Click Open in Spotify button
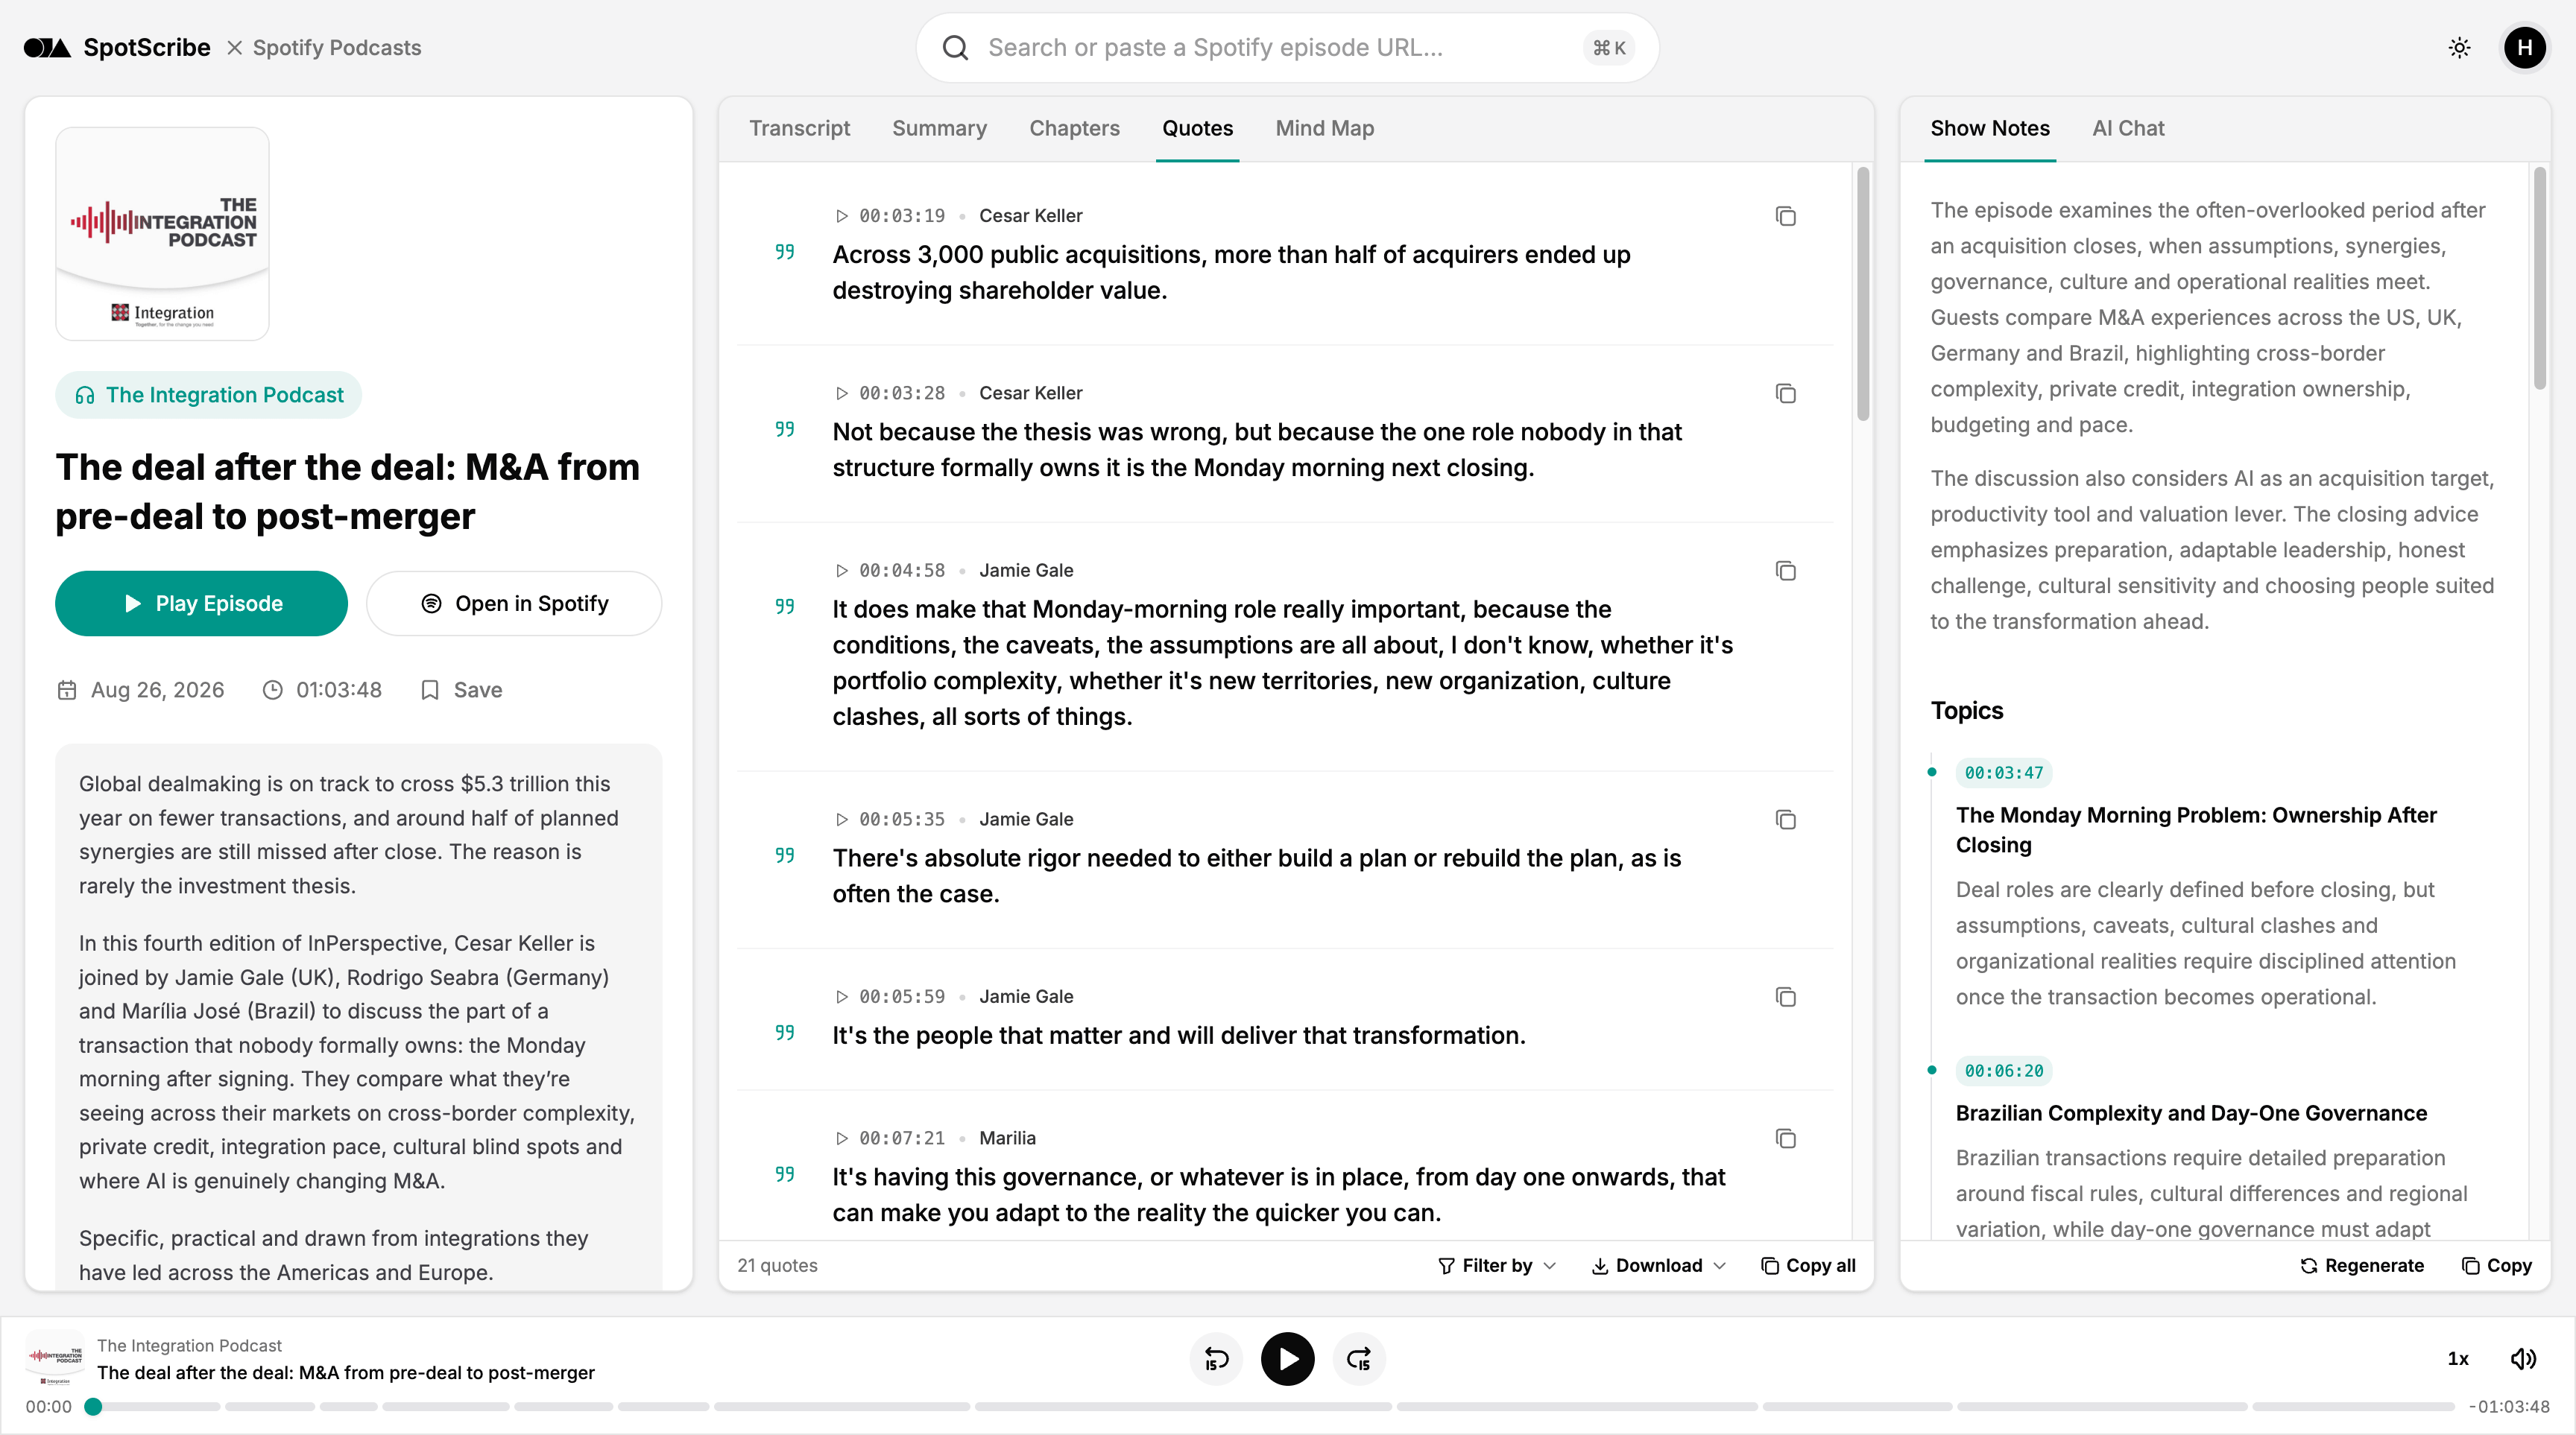Image resolution: width=2576 pixels, height=1435 pixels. [x=514, y=604]
